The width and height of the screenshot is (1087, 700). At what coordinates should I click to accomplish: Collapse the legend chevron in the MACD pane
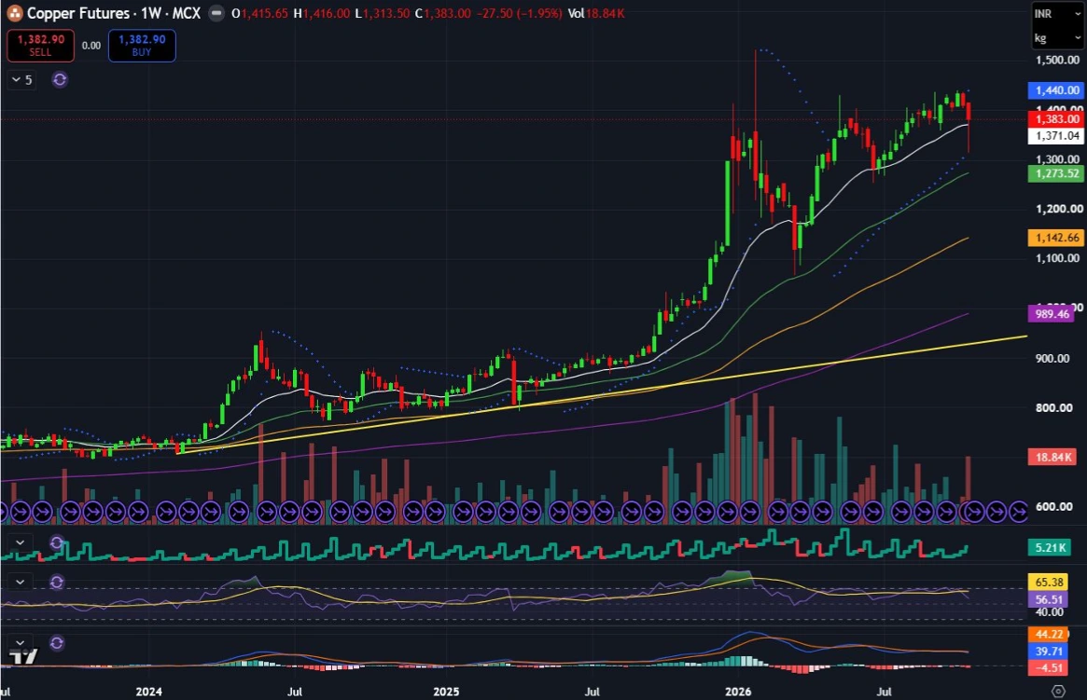[x=21, y=642]
